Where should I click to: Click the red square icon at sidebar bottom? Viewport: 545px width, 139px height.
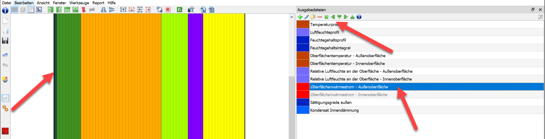click(x=5, y=131)
